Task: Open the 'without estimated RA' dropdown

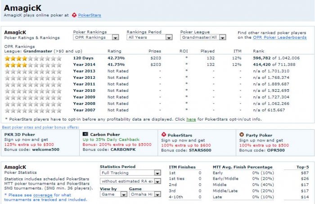Action: (130, 181)
